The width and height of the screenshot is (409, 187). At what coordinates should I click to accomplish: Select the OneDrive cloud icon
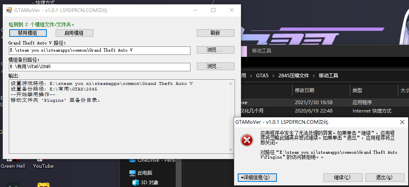[132, 160]
